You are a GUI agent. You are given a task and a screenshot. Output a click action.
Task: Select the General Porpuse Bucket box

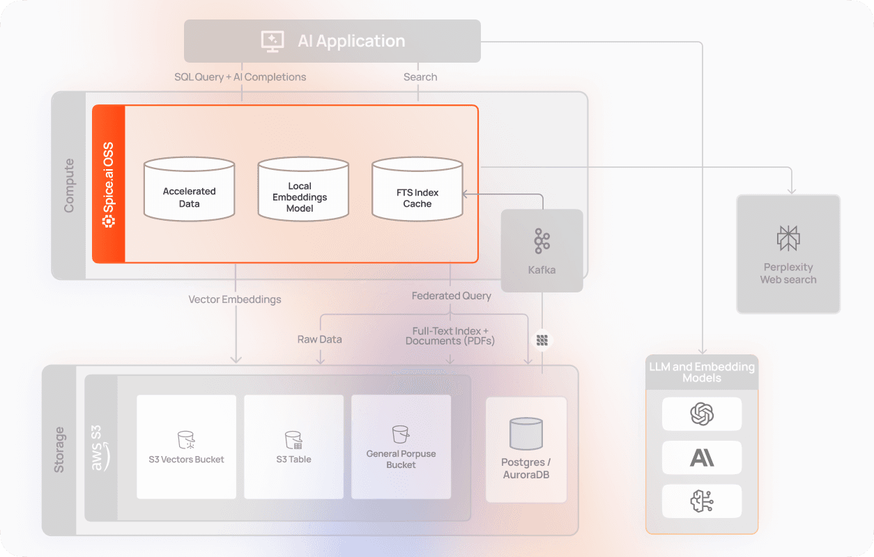[x=401, y=446]
